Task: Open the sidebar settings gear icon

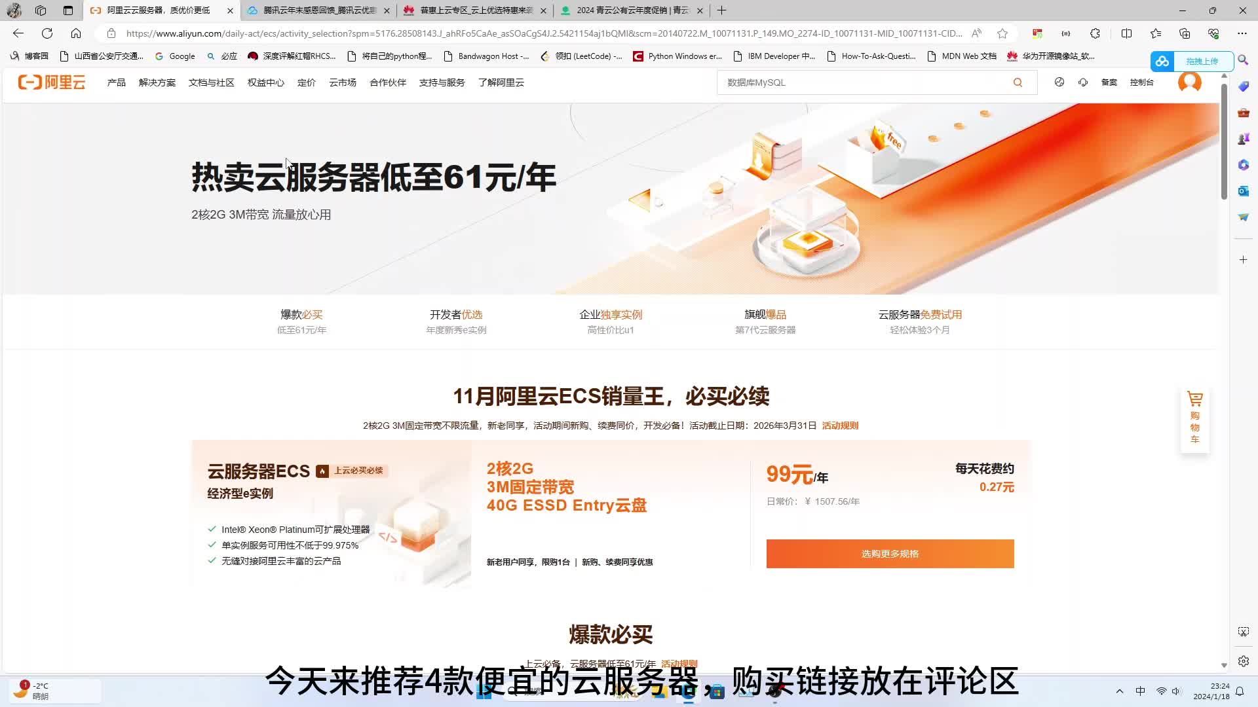Action: pos(1243,661)
